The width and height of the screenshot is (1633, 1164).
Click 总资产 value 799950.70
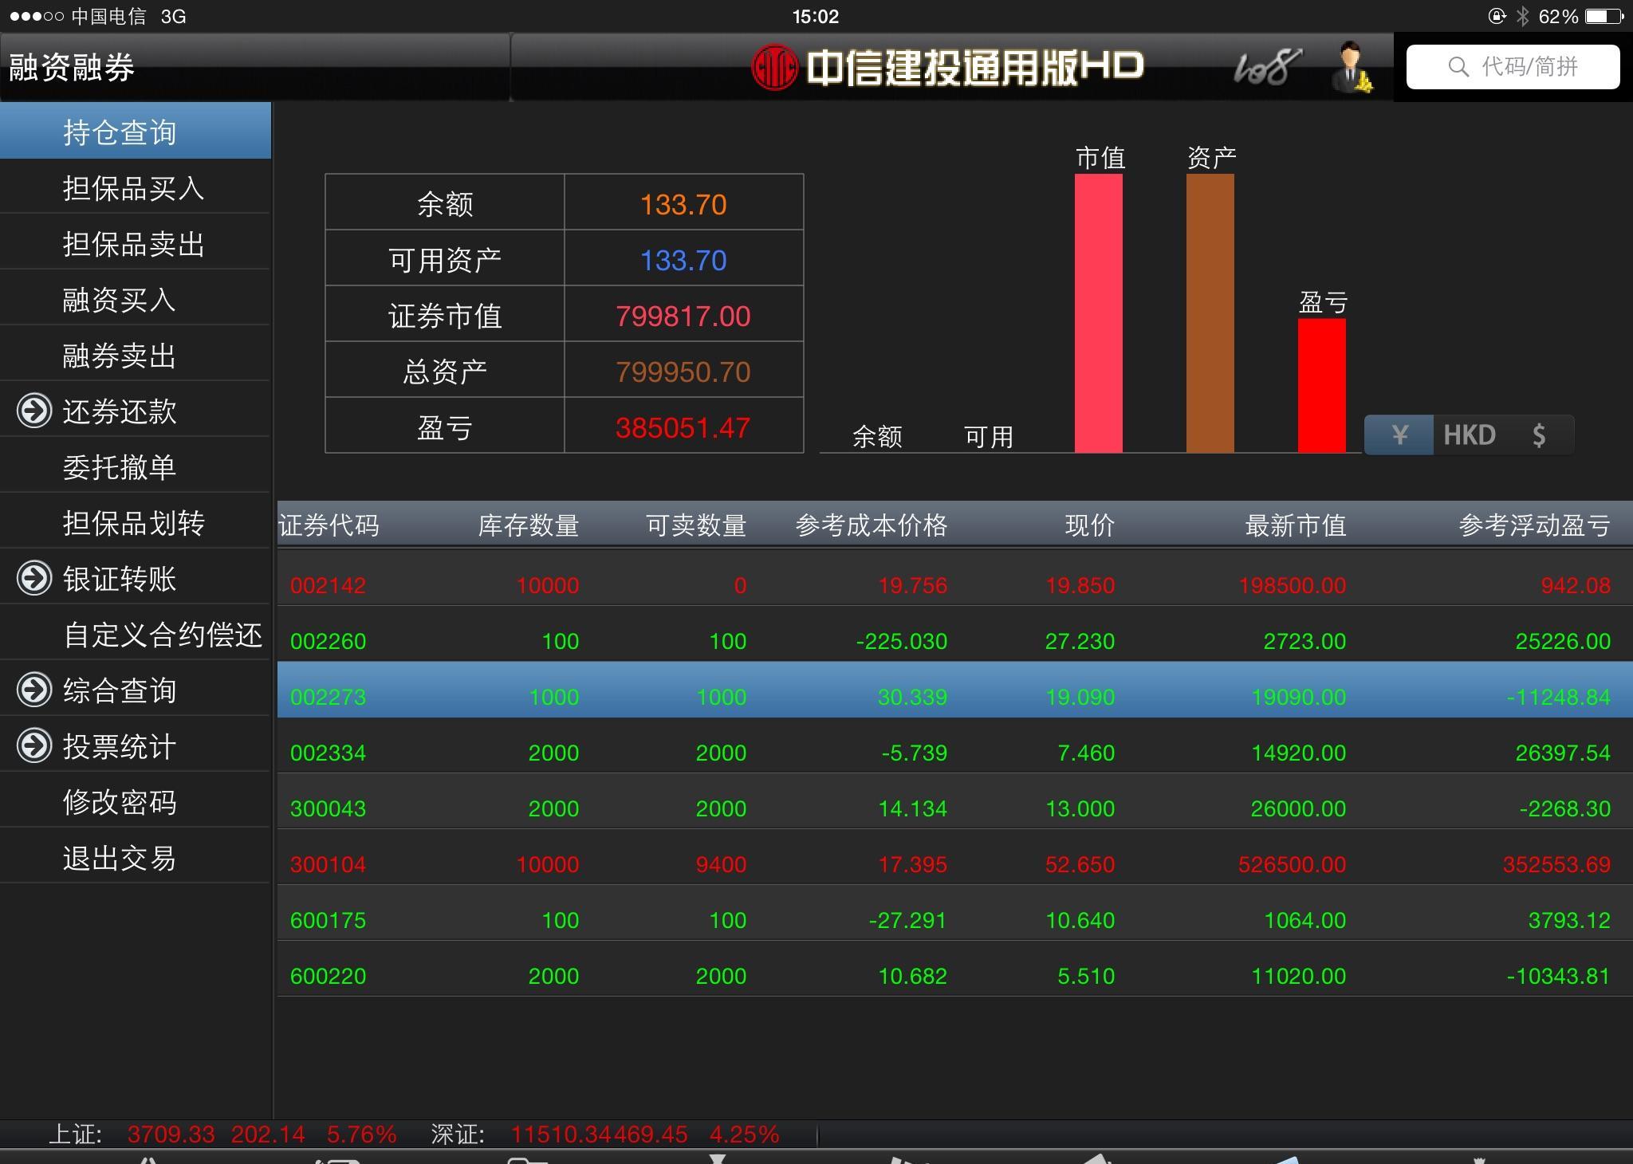(683, 372)
